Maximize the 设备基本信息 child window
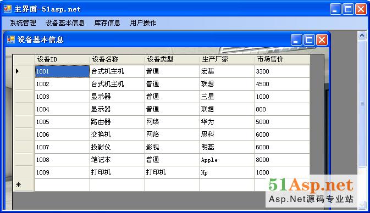Viewport: 370px width, 213px height. [309, 40]
